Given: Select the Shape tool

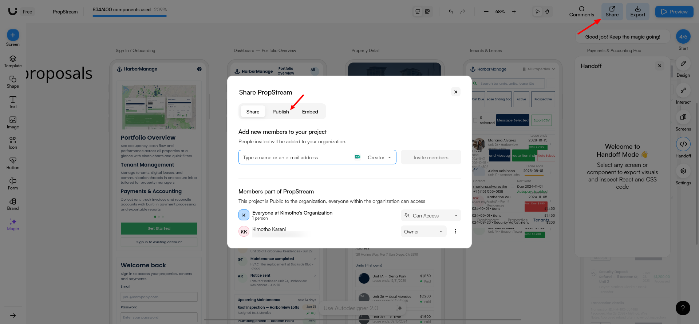Looking at the screenshot, I should [13, 82].
